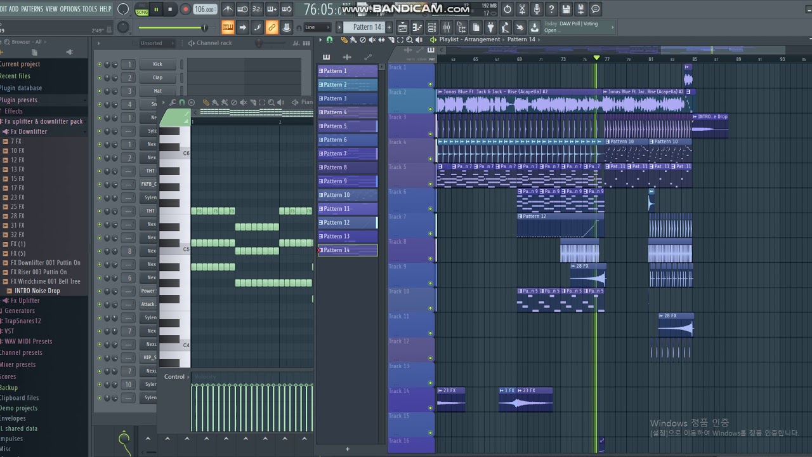Open the TOOLS menu
This screenshot has height=457, width=812.
tap(90, 9)
